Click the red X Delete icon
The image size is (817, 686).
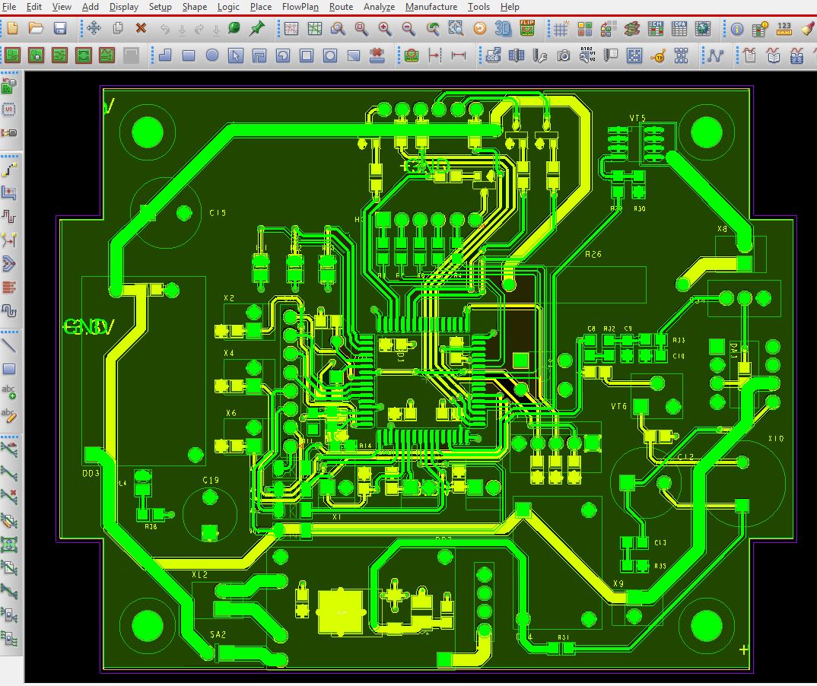[141, 28]
